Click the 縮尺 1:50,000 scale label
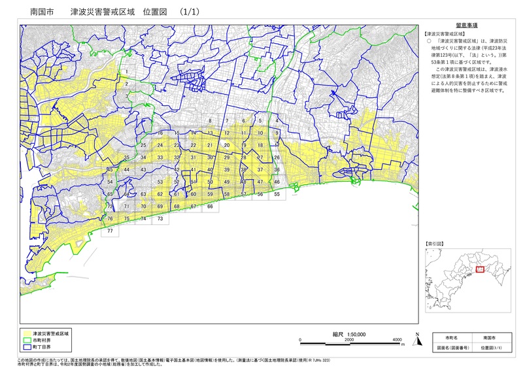523x370 pixels. [348, 333]
